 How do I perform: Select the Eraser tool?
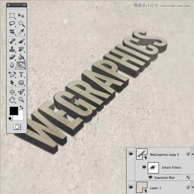[x=12, y=57]
